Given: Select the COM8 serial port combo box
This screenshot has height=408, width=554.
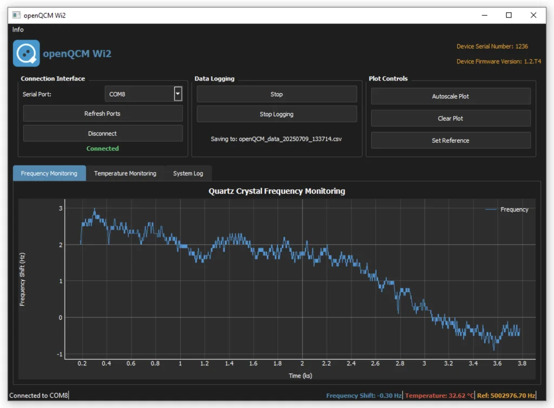Looking at the screenshot, I should tap(143, 94).
